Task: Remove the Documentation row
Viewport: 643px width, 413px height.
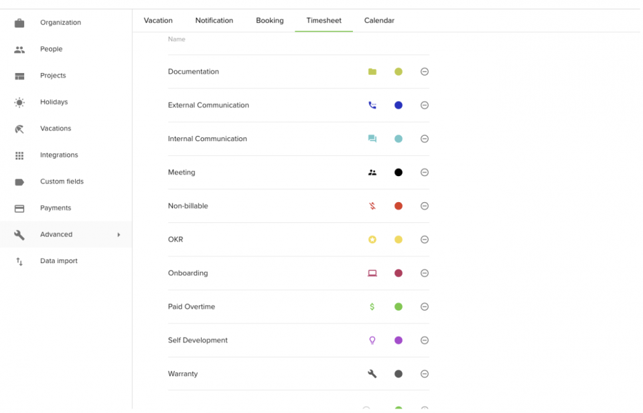Action: point(425,72)
